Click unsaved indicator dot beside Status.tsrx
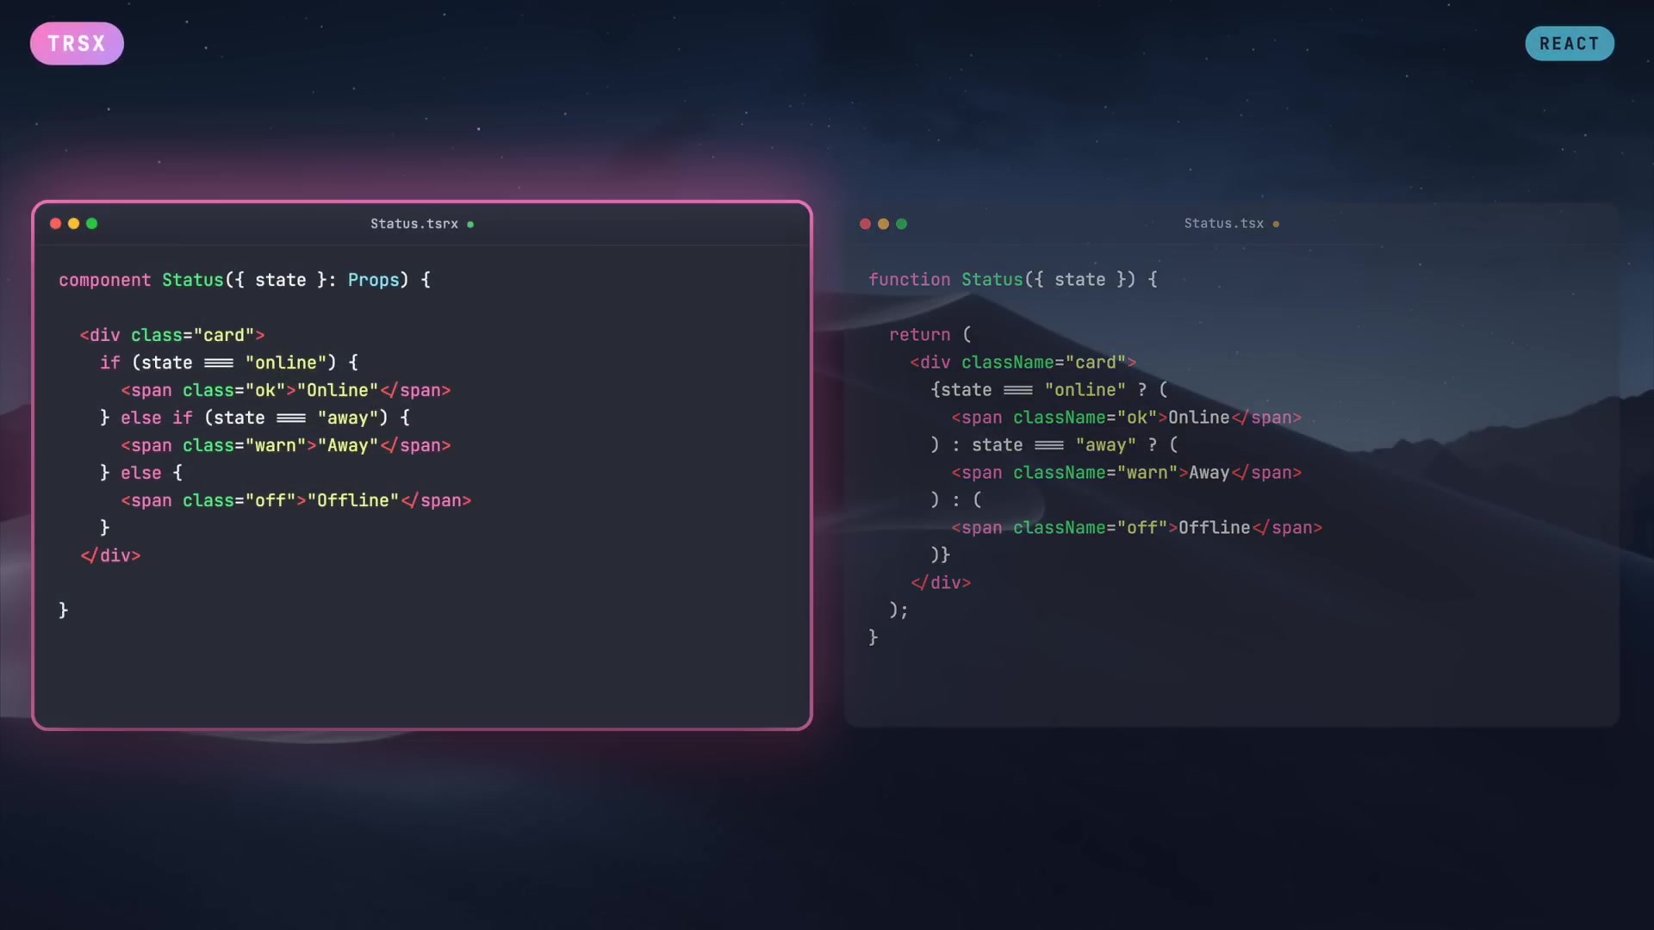 [470, 225]
